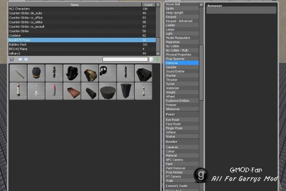Click the tool list scrollbar thumb
Screen dimensions: 286x191
(x=201, y=73)
